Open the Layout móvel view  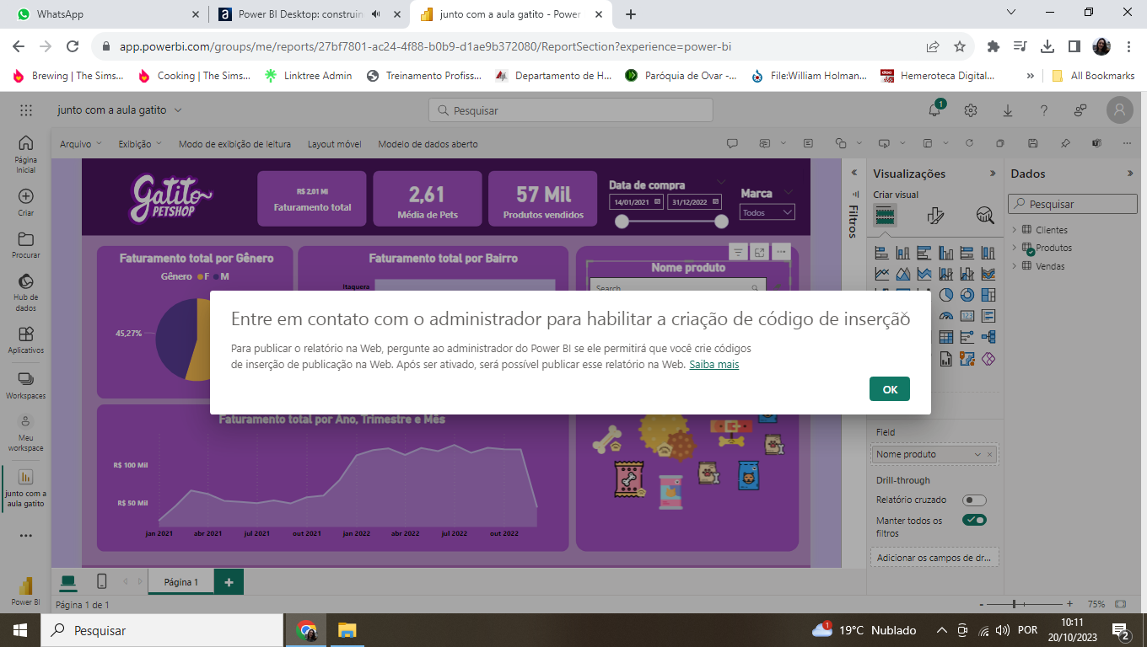[334, 144]
